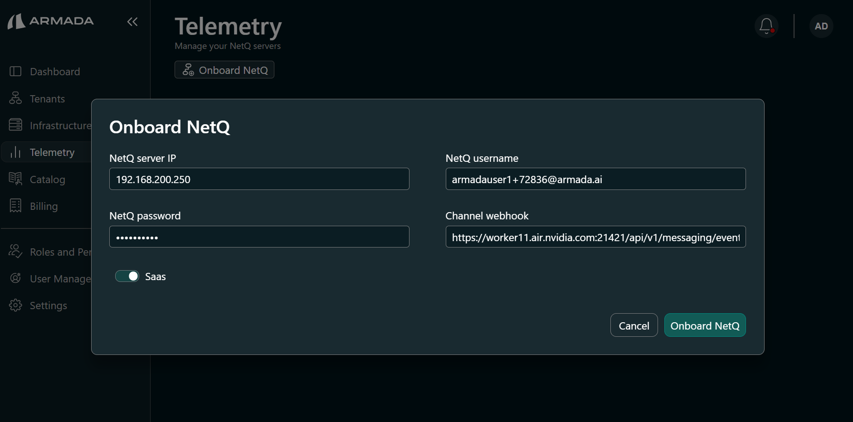Collapse the sidebar with double chevron

[x=132, y=22]
